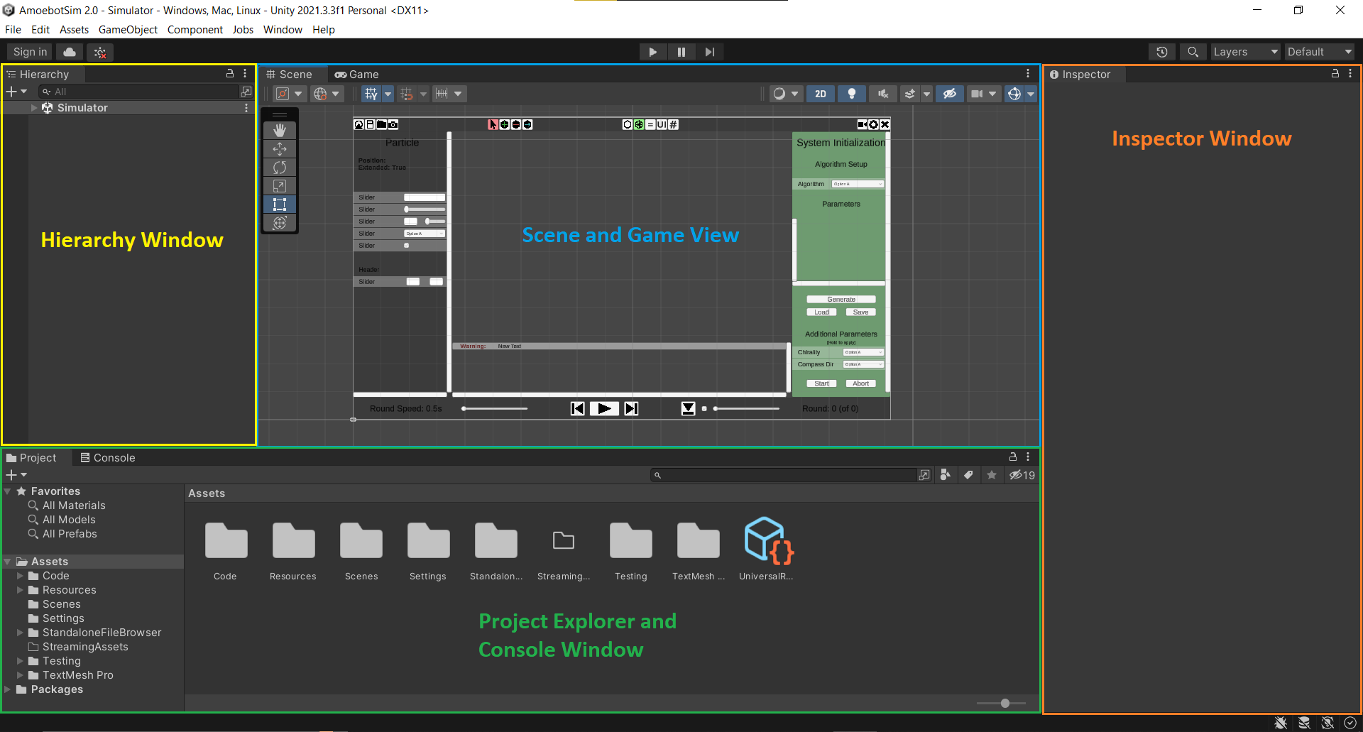Toggle scene visibility hidden-objects eye button
1363x732 pixels.
click(x=949, y=94)
